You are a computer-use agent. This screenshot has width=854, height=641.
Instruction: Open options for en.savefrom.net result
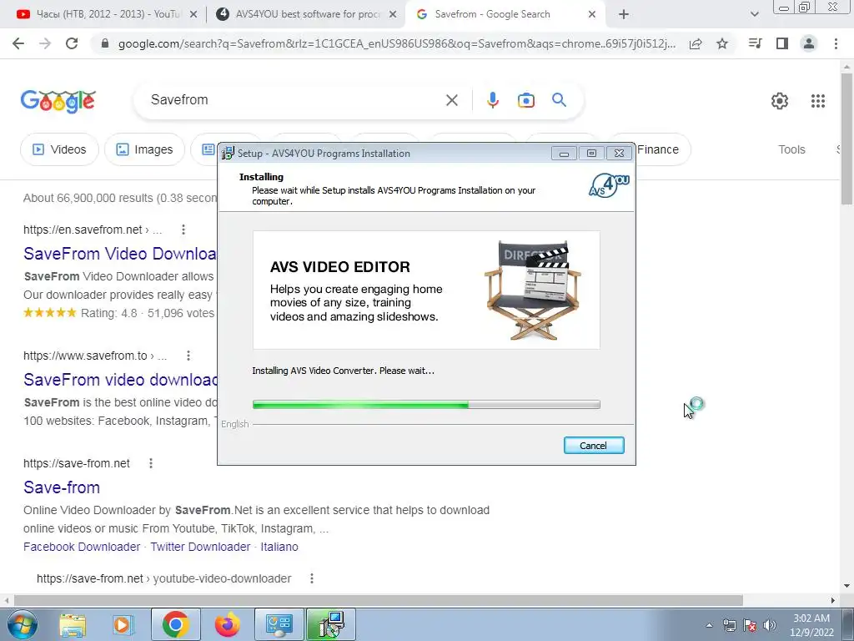point(183,230)
